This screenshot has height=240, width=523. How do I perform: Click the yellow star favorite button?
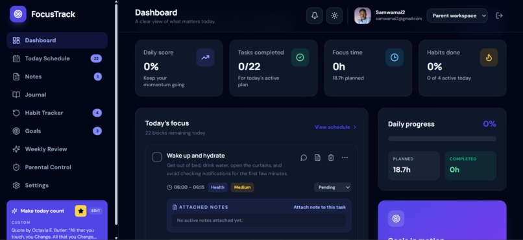click(x=80, y=211)
